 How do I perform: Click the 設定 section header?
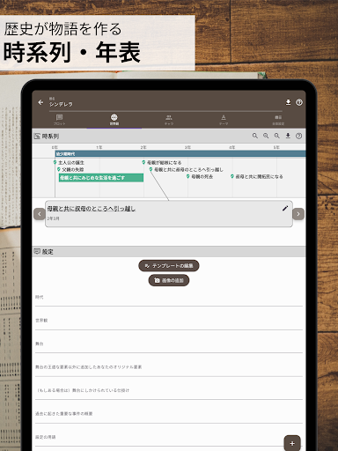[x=169, y=252]
